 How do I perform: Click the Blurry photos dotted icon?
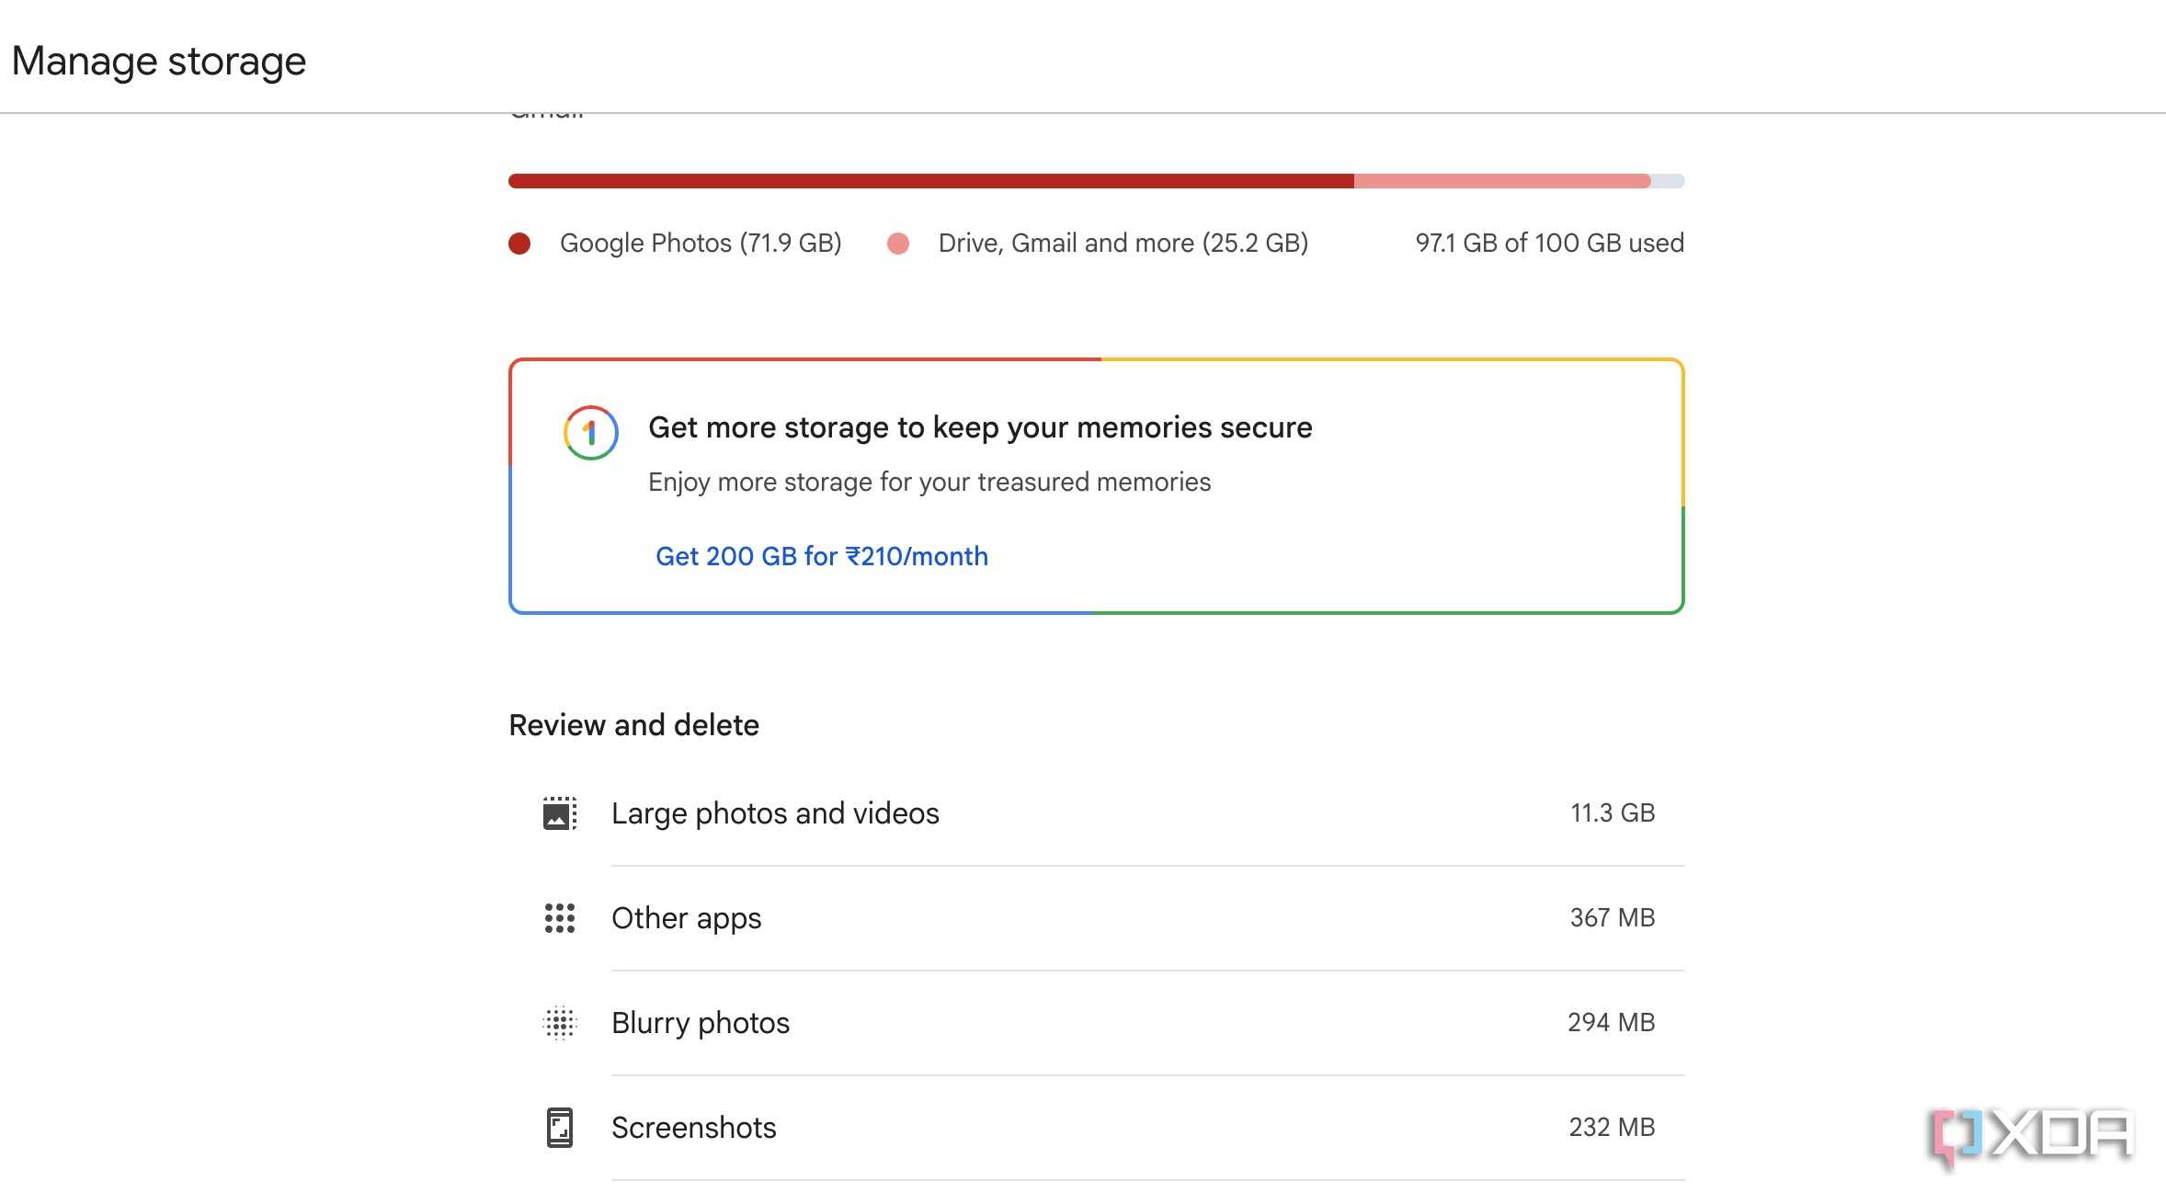point(560,1023)
